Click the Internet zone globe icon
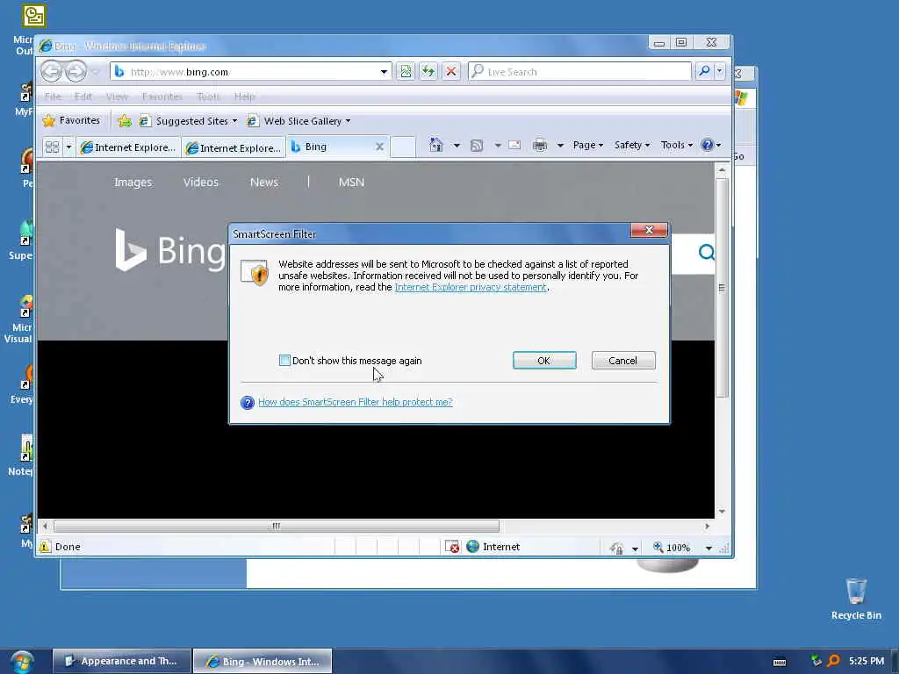The height and width of the screenshot is (674, 899). pos(472,547)
